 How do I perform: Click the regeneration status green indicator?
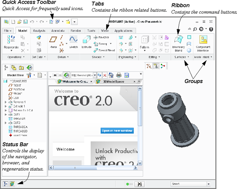127,184
